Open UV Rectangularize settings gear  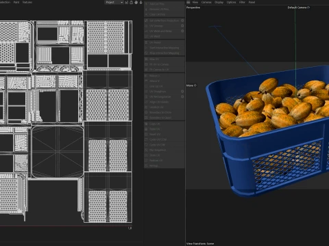point(182,96)
